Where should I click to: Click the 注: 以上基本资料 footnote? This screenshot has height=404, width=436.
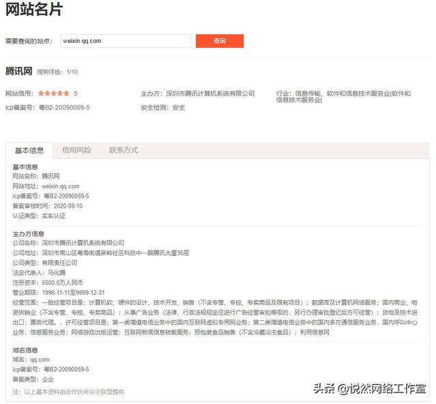click(68, 392)
